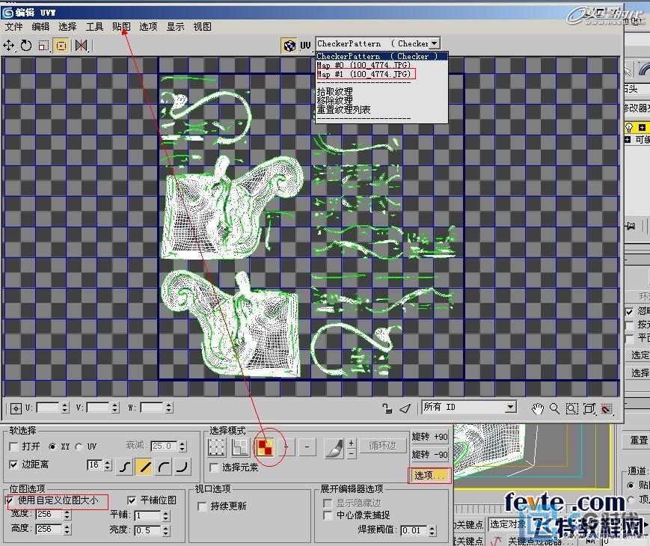Click the 选项... button
This screenshot has height=546, width=650.
430,476
